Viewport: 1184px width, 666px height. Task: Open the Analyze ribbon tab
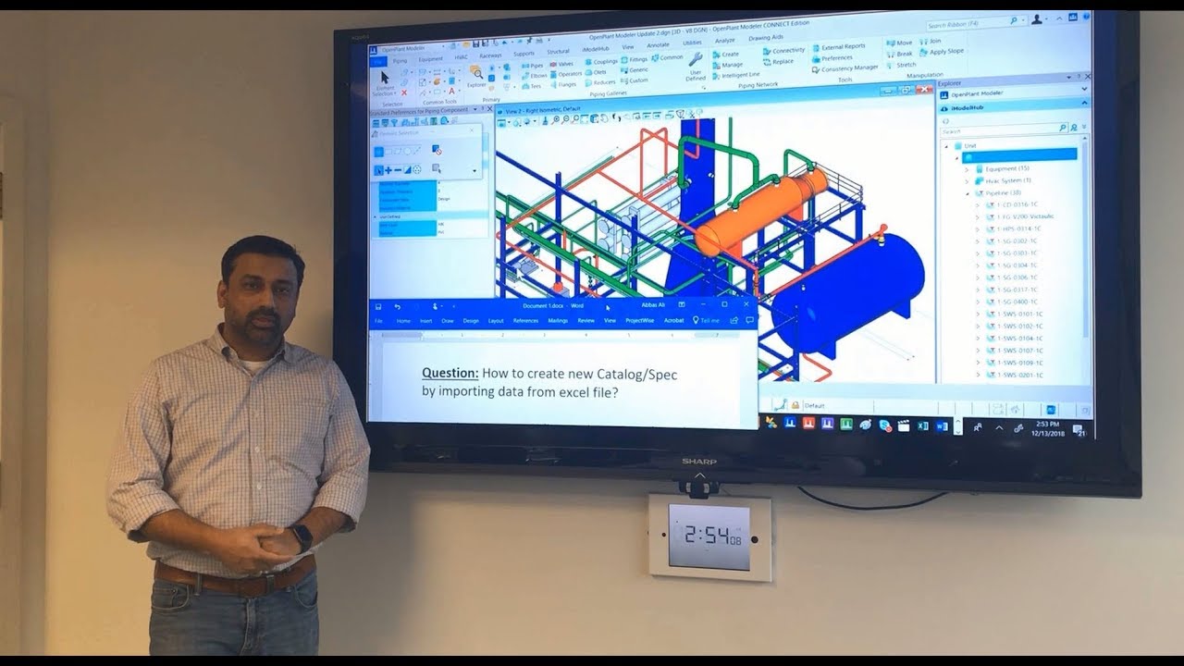pos(725,41)
